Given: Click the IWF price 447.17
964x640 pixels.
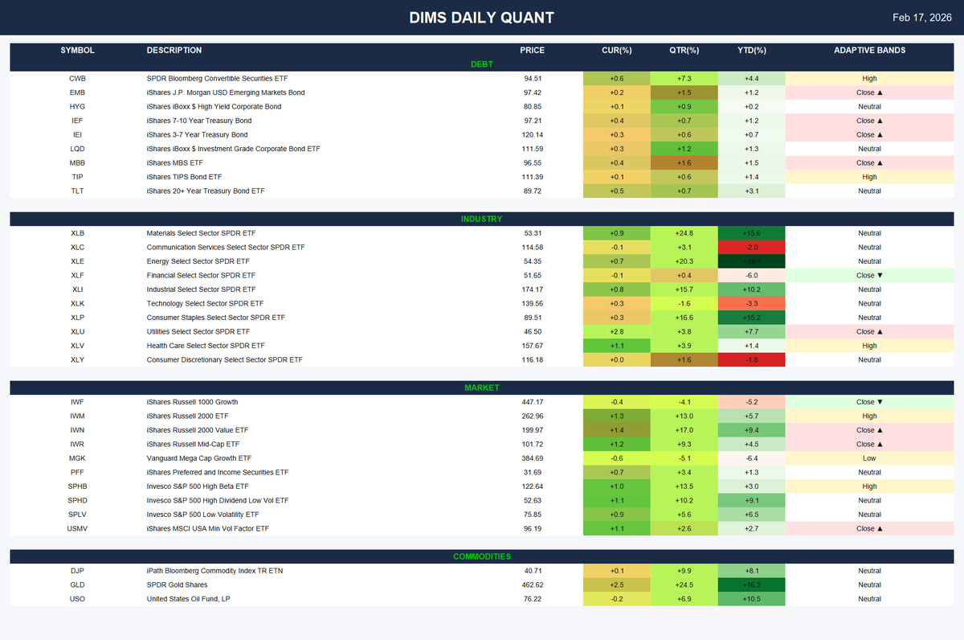Looking at the screenshot, I should tap(532, 402).
